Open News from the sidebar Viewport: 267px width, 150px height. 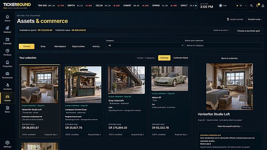7,109
